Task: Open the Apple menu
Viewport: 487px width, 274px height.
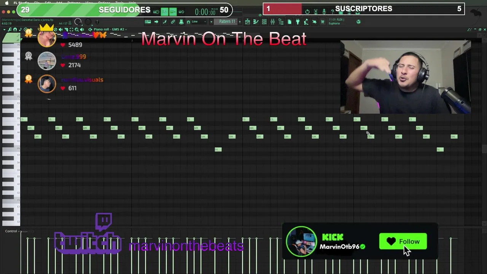Action: [x=6, y=3]
